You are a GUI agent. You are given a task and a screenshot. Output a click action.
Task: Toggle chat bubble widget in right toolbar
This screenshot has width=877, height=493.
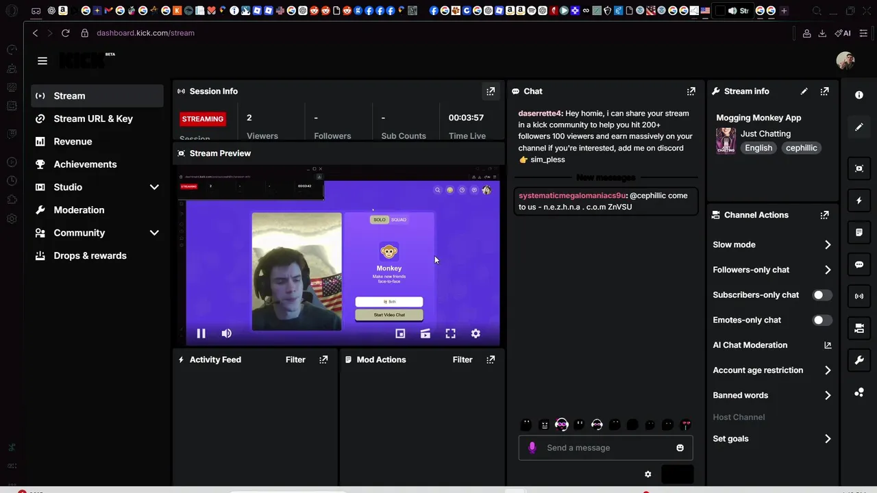pos(859,264)
